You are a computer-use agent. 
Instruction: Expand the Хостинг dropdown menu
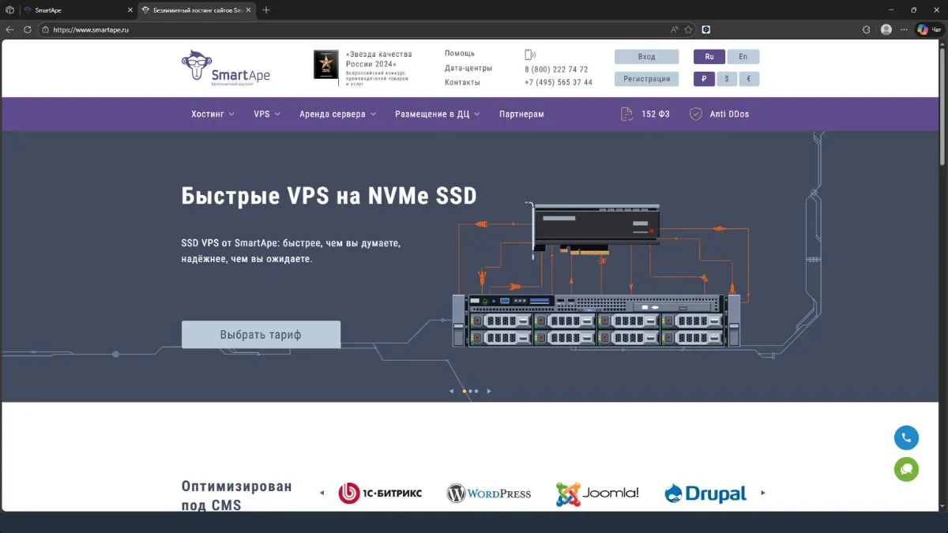pyautogui.click(x=213, y=114)
